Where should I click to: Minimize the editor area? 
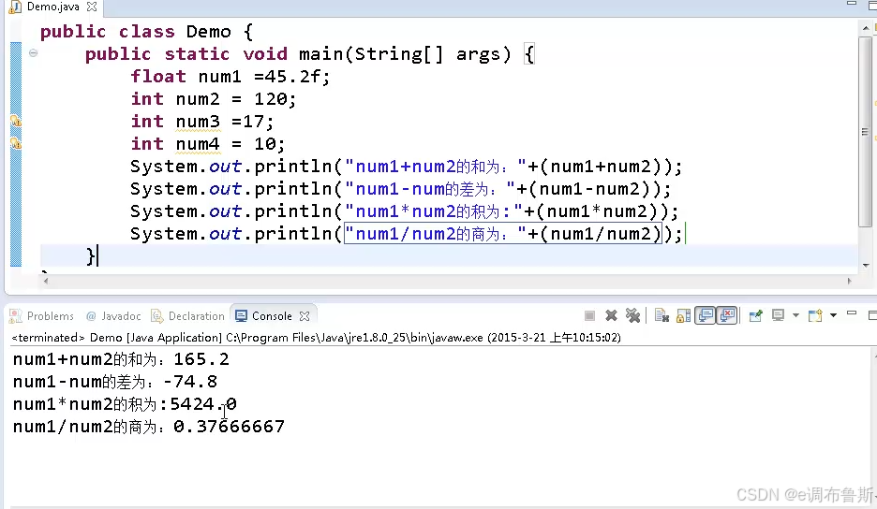click(852, 4)
